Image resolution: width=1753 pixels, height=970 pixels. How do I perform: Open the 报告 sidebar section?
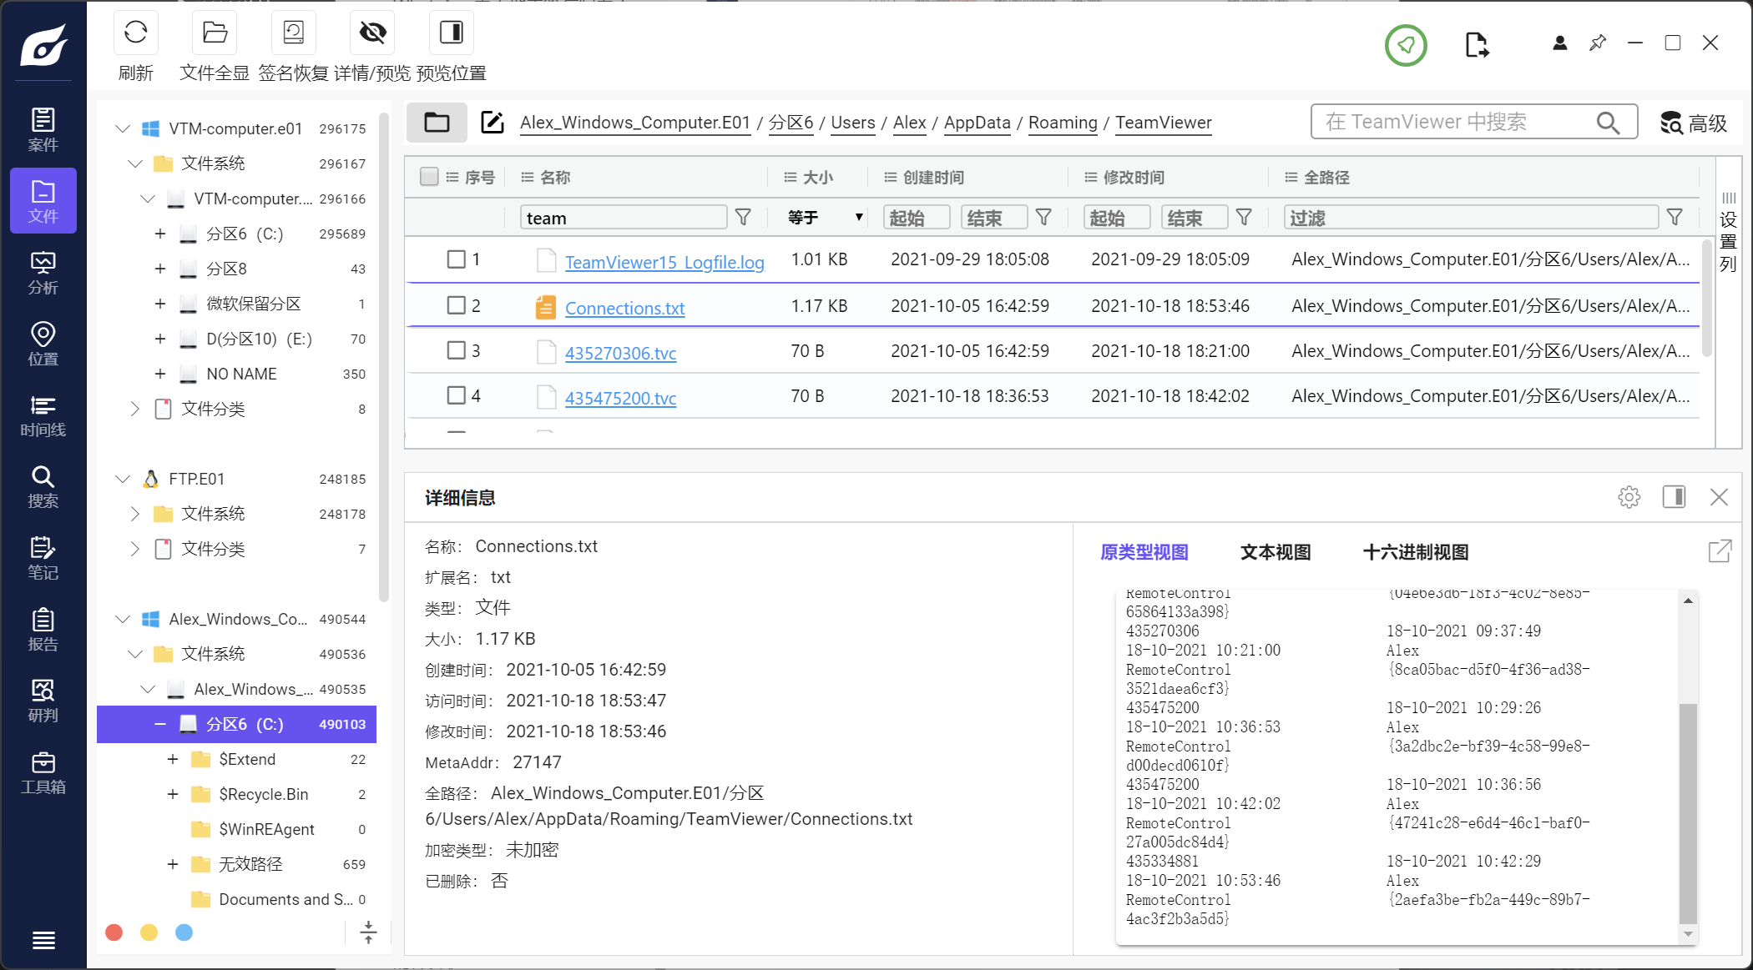[43, 630]
